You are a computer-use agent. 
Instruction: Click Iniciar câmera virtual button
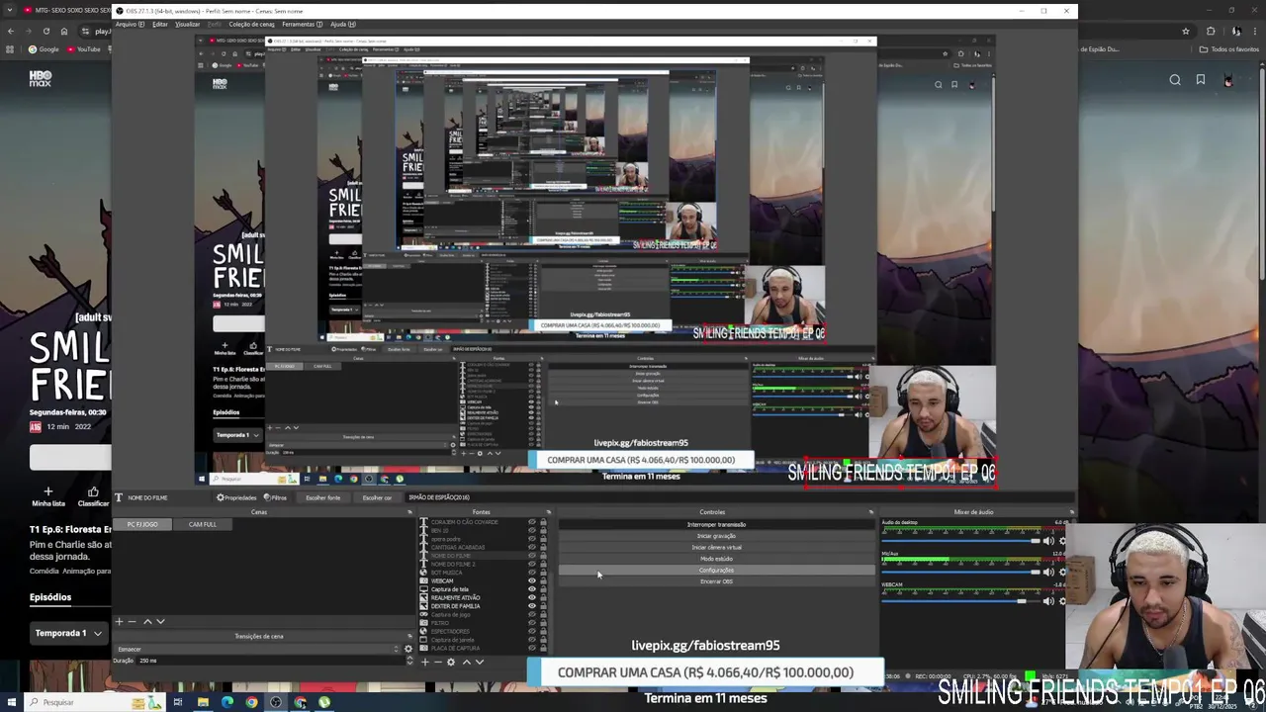[716, 547]
